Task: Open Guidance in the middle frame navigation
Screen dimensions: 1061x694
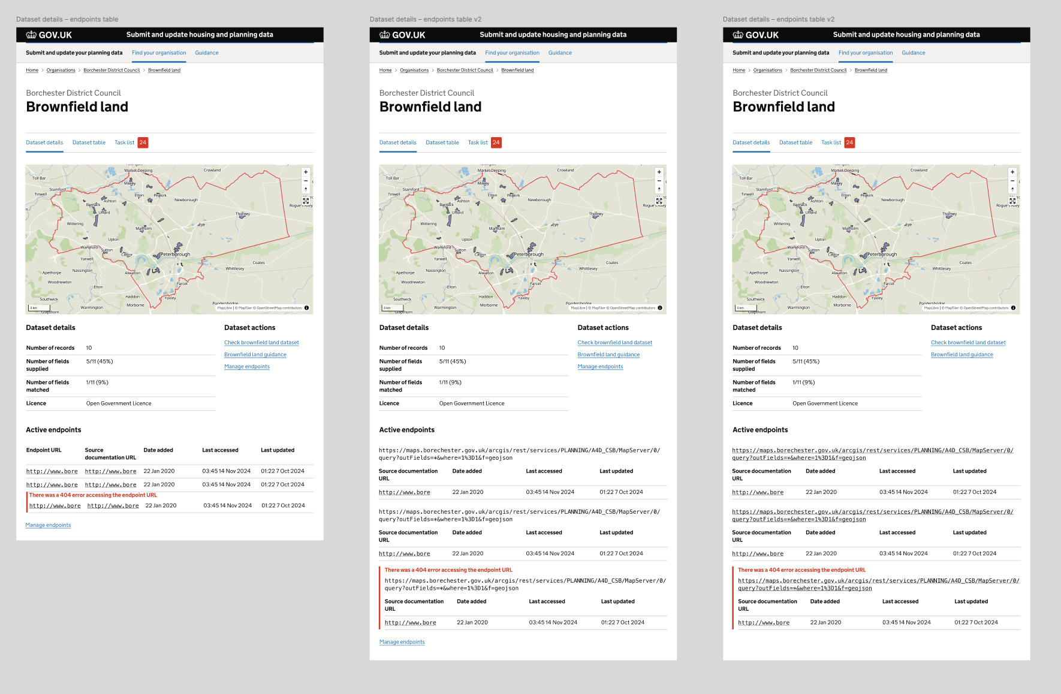Action: pos(560,53)
